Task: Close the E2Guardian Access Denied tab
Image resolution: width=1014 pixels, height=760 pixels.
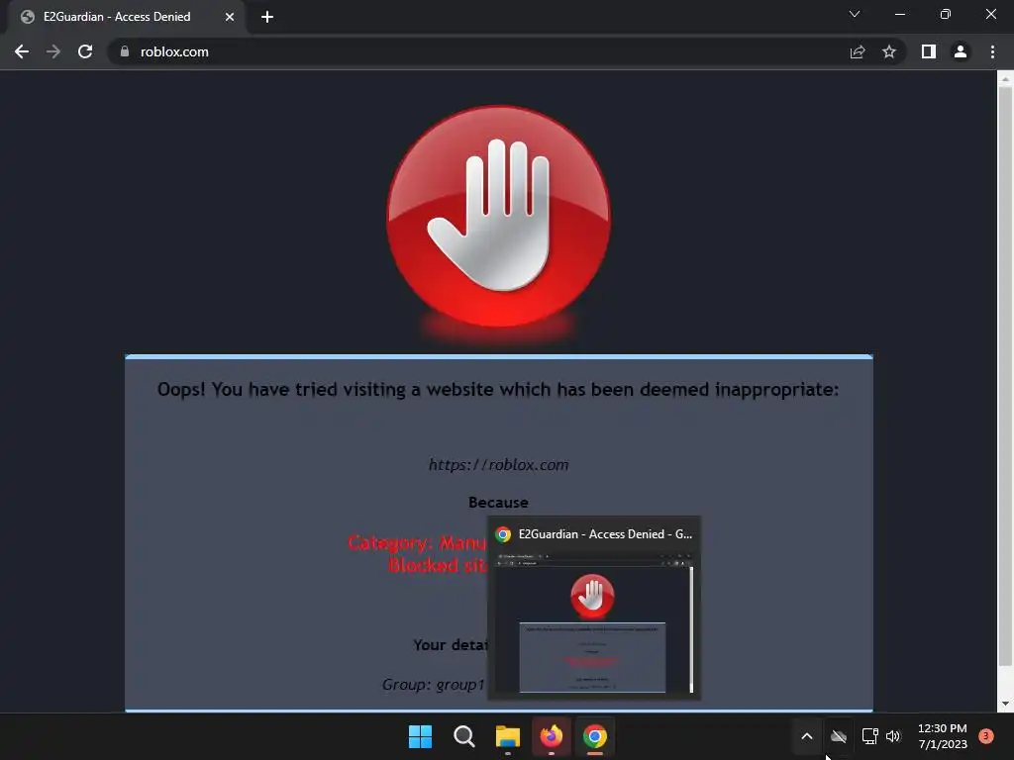Action: [x=230, y=17]
